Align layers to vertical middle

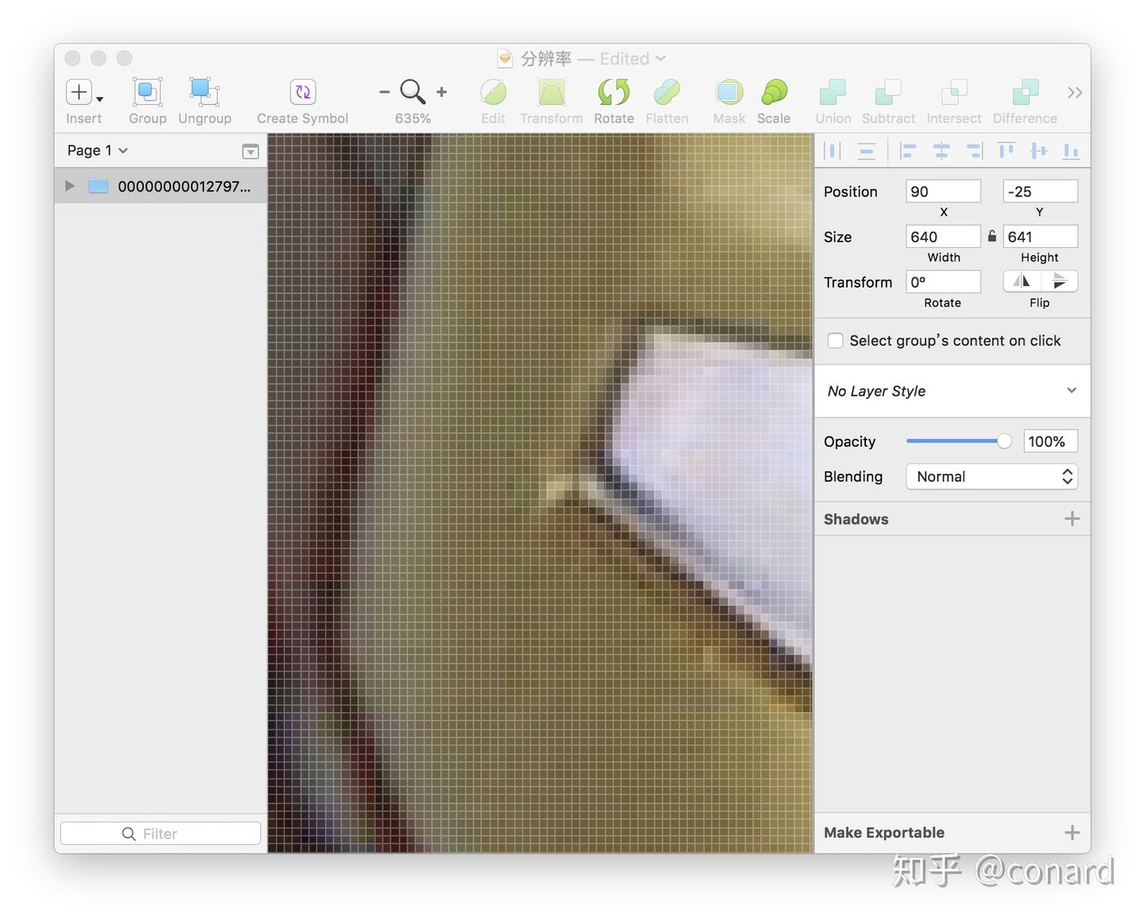coord(1038,151)
